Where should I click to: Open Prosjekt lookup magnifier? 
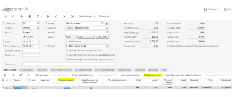tap(107, 46)
